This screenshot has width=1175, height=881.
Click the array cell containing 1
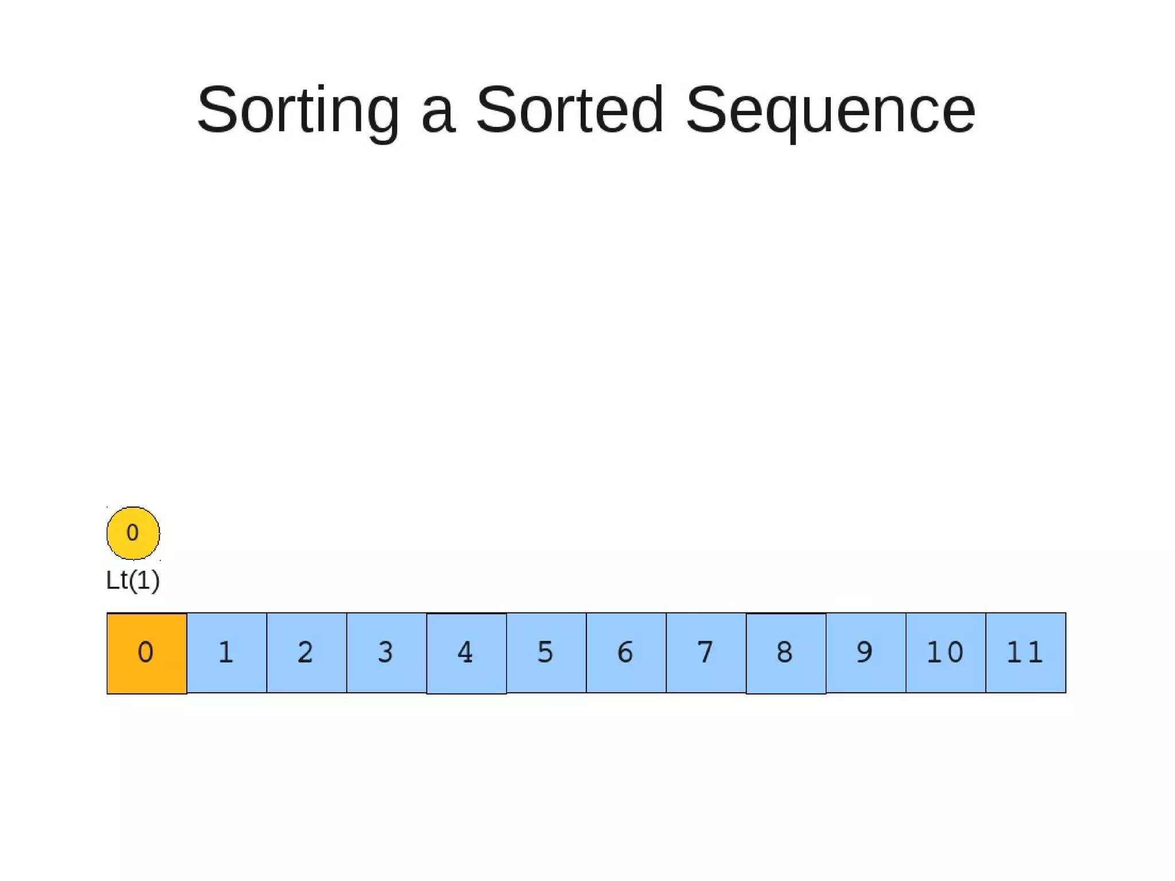pyautogui.click(x=227, y=653)
